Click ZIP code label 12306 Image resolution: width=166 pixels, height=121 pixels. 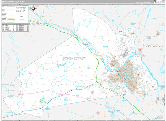[88, 68]
